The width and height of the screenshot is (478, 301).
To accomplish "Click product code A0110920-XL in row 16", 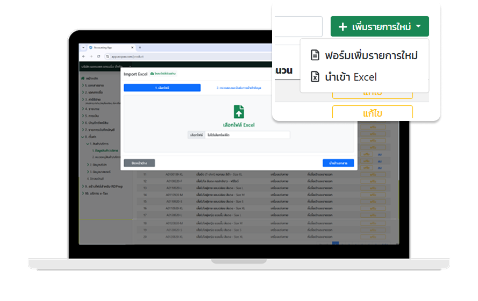I will click(174, 209).
